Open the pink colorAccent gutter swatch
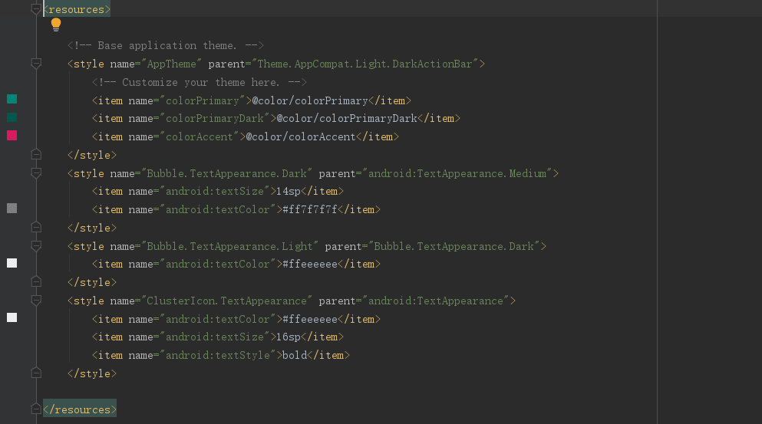The width and height of the screenshot is (762, 424). tap(12, 136)
